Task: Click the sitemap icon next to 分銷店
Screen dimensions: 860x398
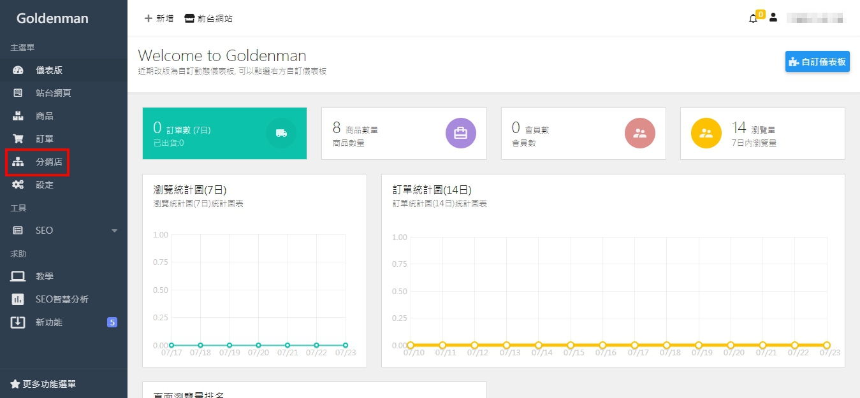Action: point(18,162)
